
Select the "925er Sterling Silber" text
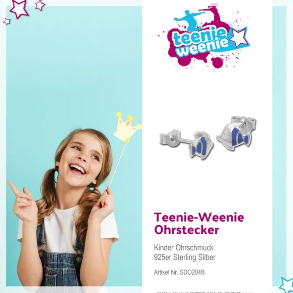185,257
